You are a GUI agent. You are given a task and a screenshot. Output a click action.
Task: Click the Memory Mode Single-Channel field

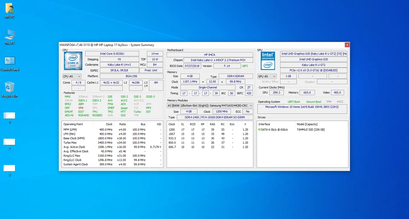(207, 88)
